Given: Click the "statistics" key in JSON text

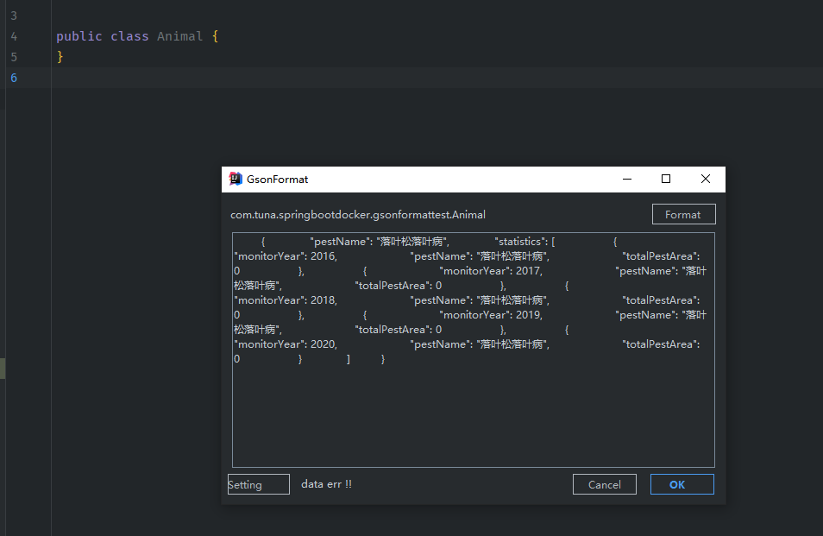Looking at the screenshot, I should click(x=518, y=242).
